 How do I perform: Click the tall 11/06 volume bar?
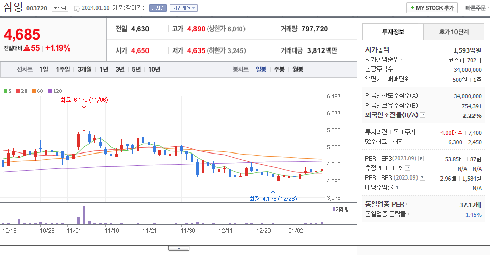pos(84,215)
